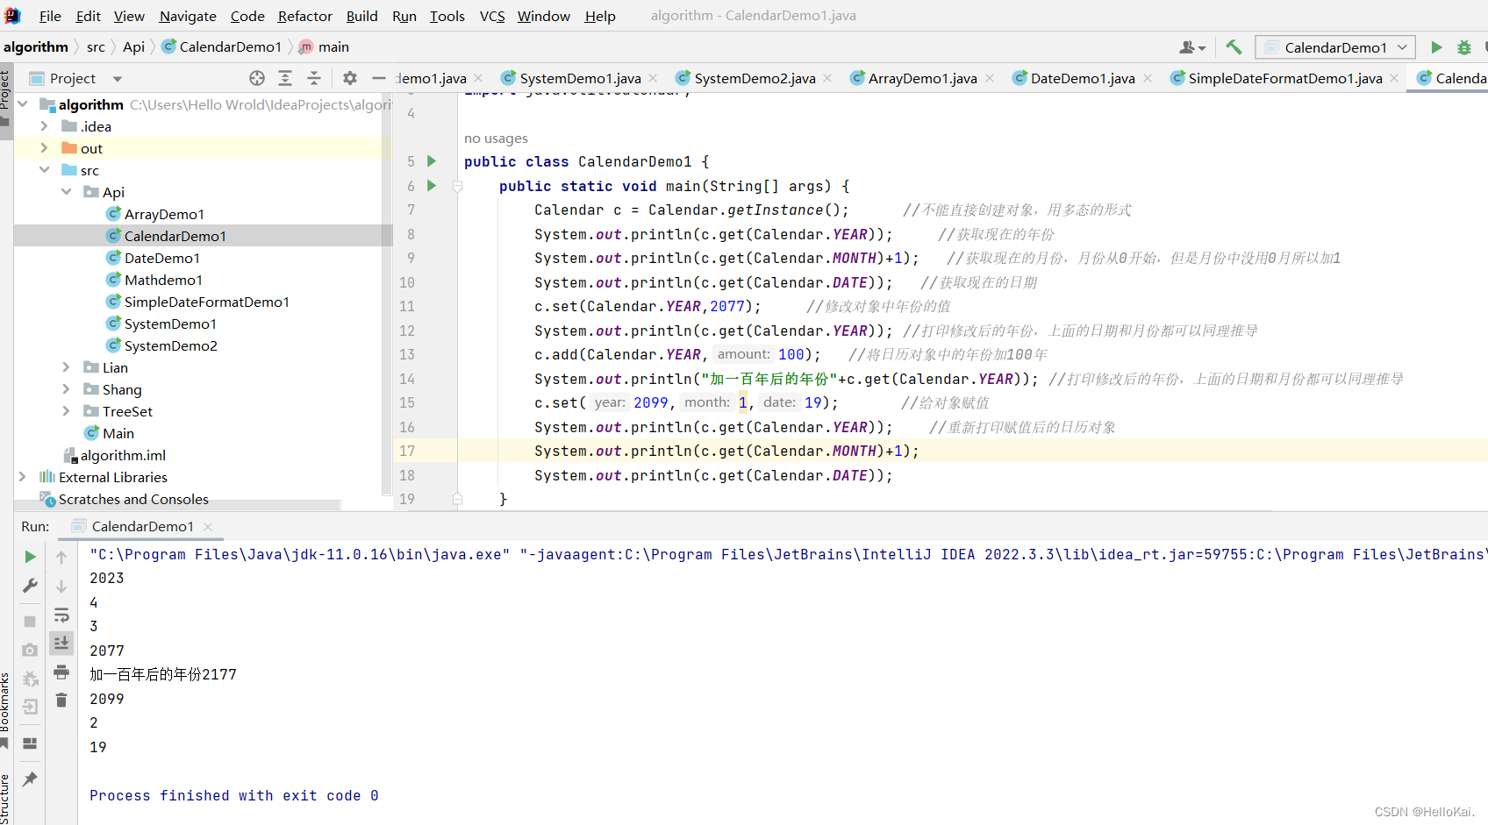Toggle soft-wrap in Run console
1488x825 pixels.
click(61, 615)
